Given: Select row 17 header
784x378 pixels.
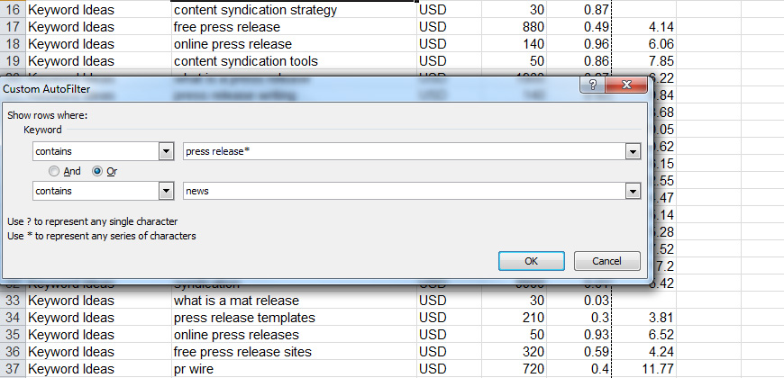Looking at the screenshot, I should (13, 26).
